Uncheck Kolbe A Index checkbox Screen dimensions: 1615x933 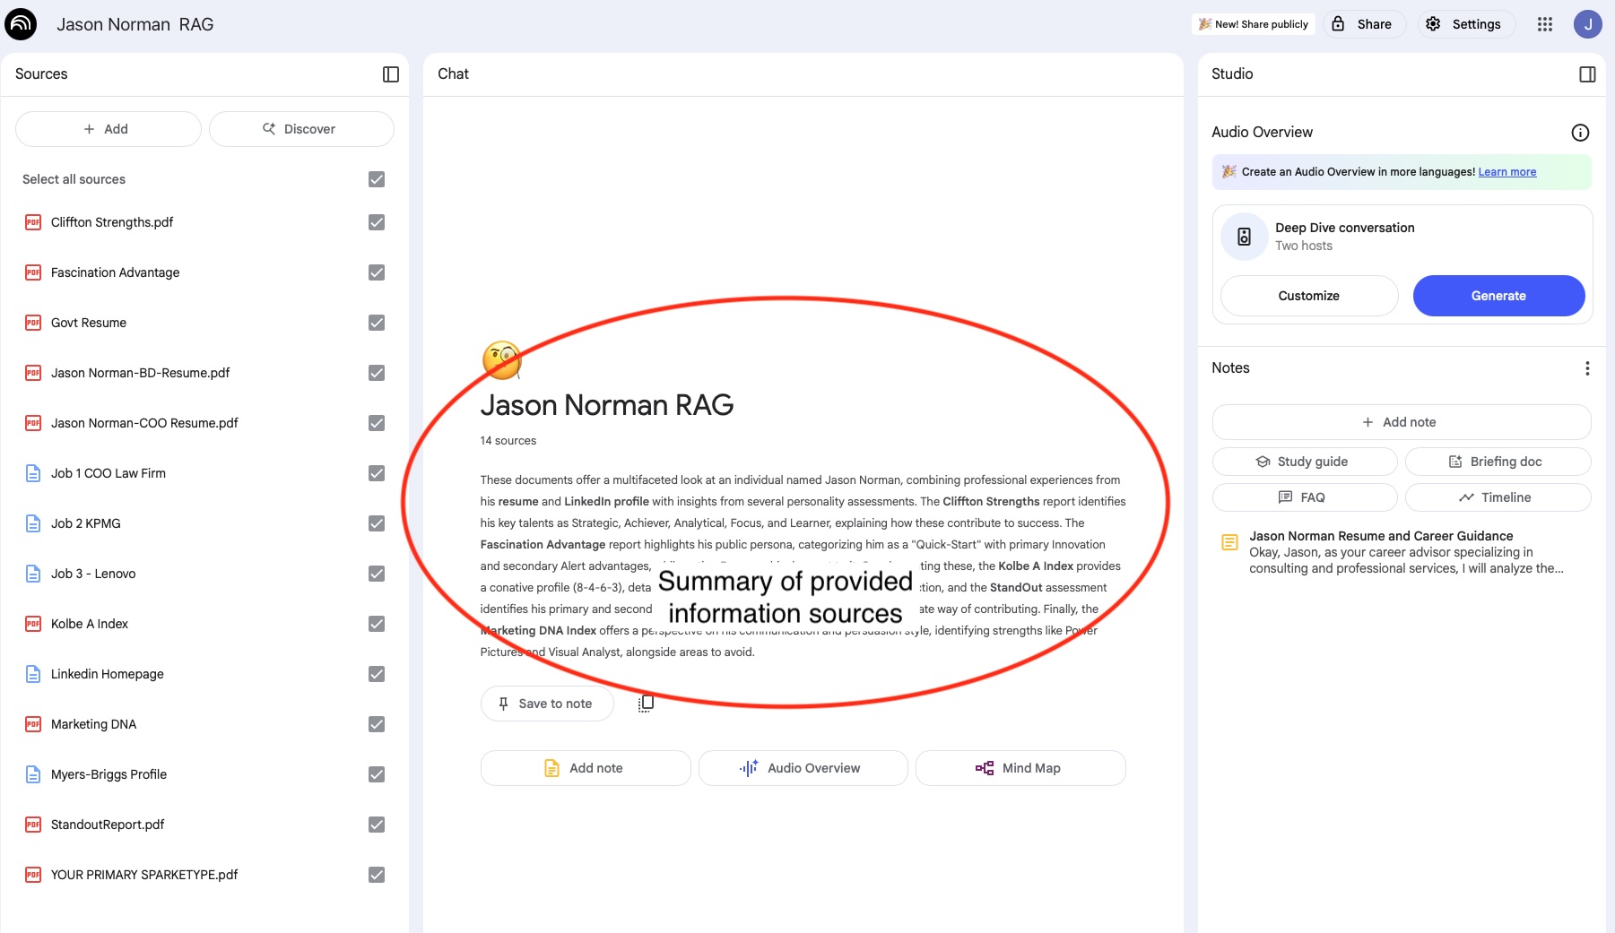pyautogui.click(x=377, y=624)
